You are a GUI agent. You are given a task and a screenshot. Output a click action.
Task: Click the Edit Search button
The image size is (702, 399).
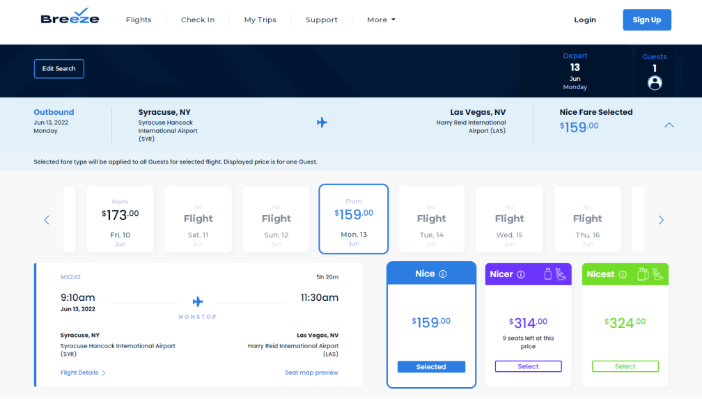(x=59, y=68)
